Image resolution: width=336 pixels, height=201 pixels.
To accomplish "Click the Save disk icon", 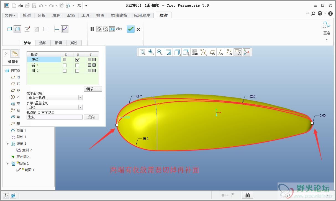I will tap(34, 6).
